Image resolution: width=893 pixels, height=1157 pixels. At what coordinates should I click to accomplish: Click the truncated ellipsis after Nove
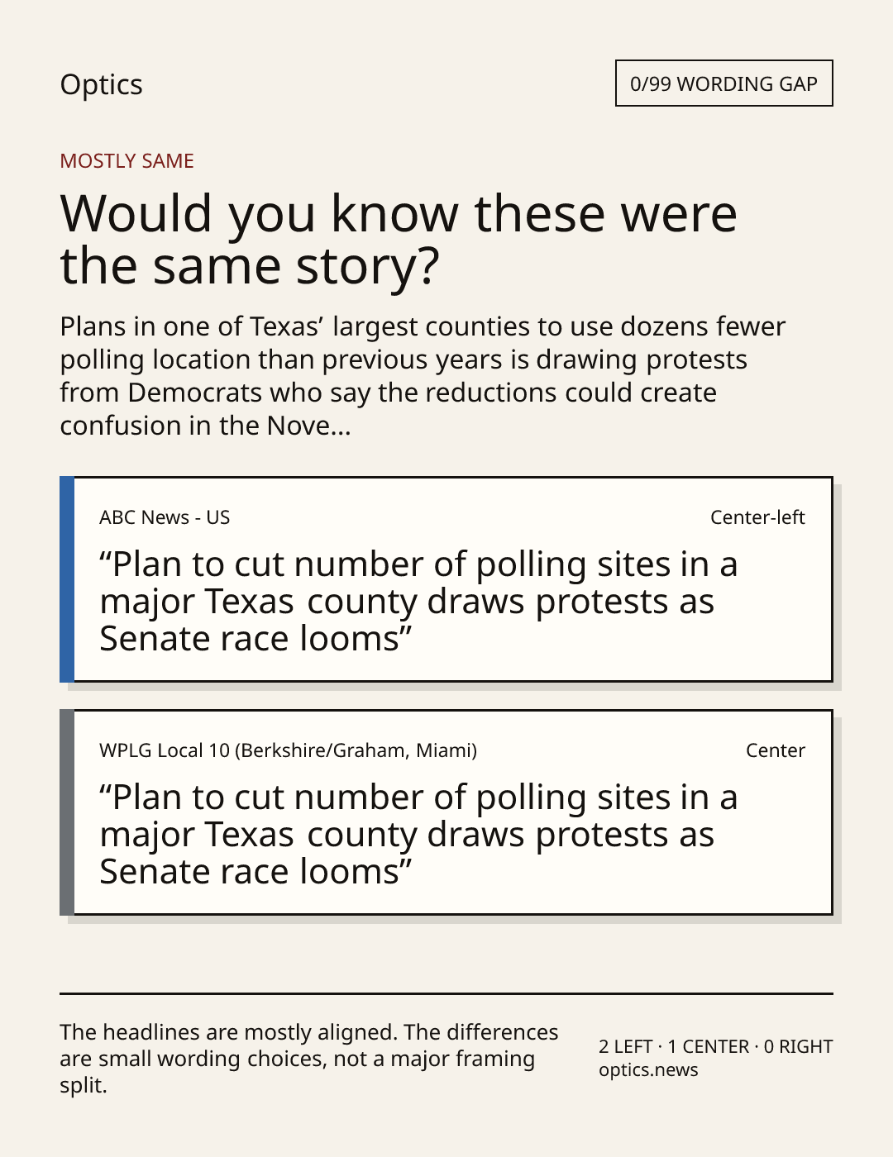point(341,426)
